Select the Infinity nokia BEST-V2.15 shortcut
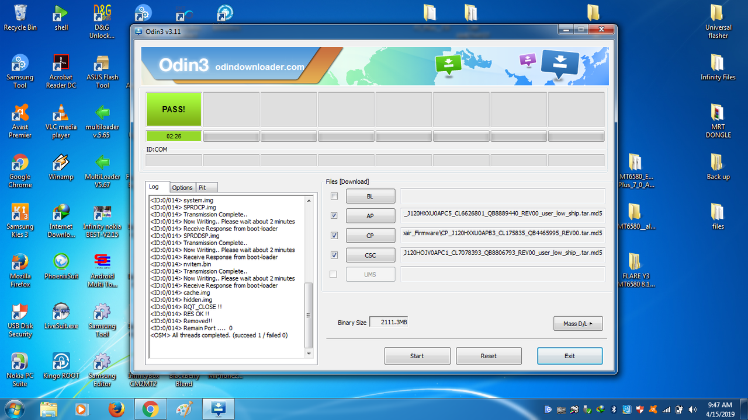 click(x=102, y=220)
